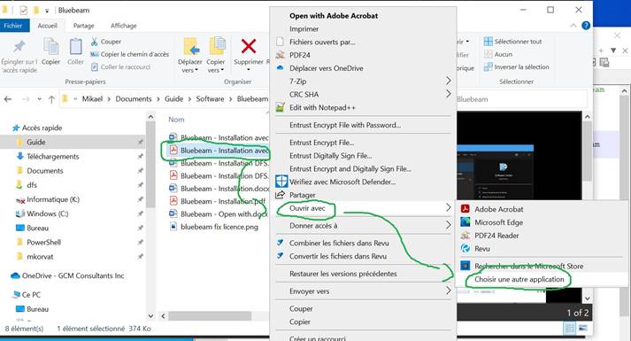
Task: Click Mikael in the address breadcrumb
Action: click(x=93, y=99)
